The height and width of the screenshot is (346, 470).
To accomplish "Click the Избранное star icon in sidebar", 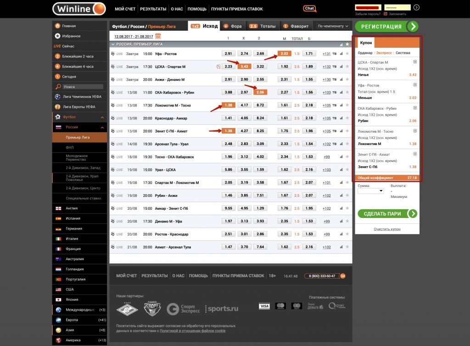I will [x=57, y=36].
